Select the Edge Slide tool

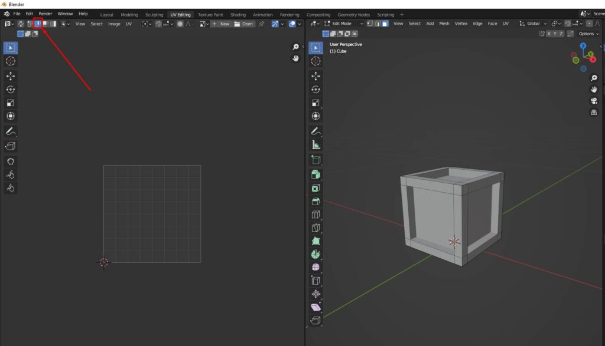315,281
